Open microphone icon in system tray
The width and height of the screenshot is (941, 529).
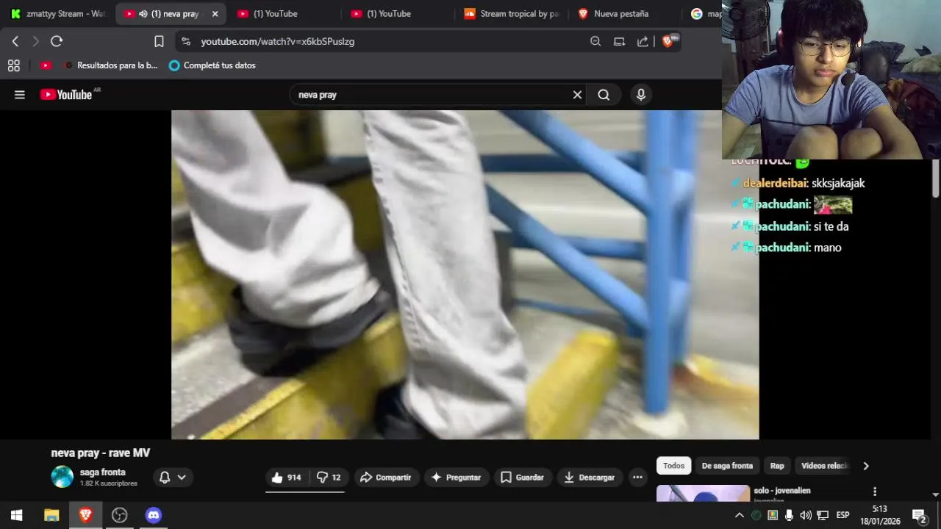tap(789, 515)
